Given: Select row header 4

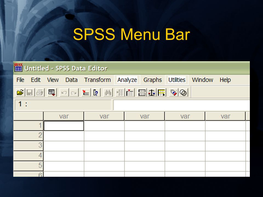Looking at the screenshot, I should (x=28, y=156).
